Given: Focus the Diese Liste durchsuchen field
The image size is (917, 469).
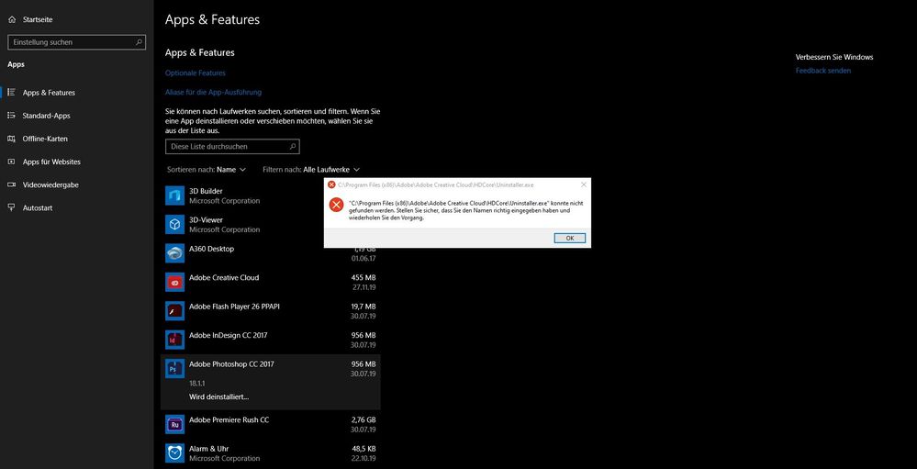Looking at the screenshot, I should (x=232, y=146).
